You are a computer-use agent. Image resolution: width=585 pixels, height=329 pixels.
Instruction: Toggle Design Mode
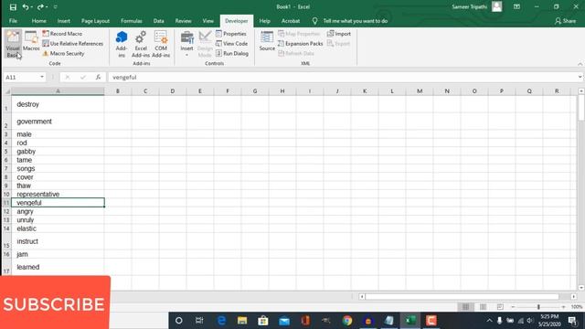click(205, 44)
